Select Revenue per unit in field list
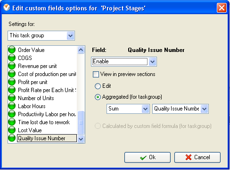This screenshot has width=230, height=170. (x=37, y=66)
